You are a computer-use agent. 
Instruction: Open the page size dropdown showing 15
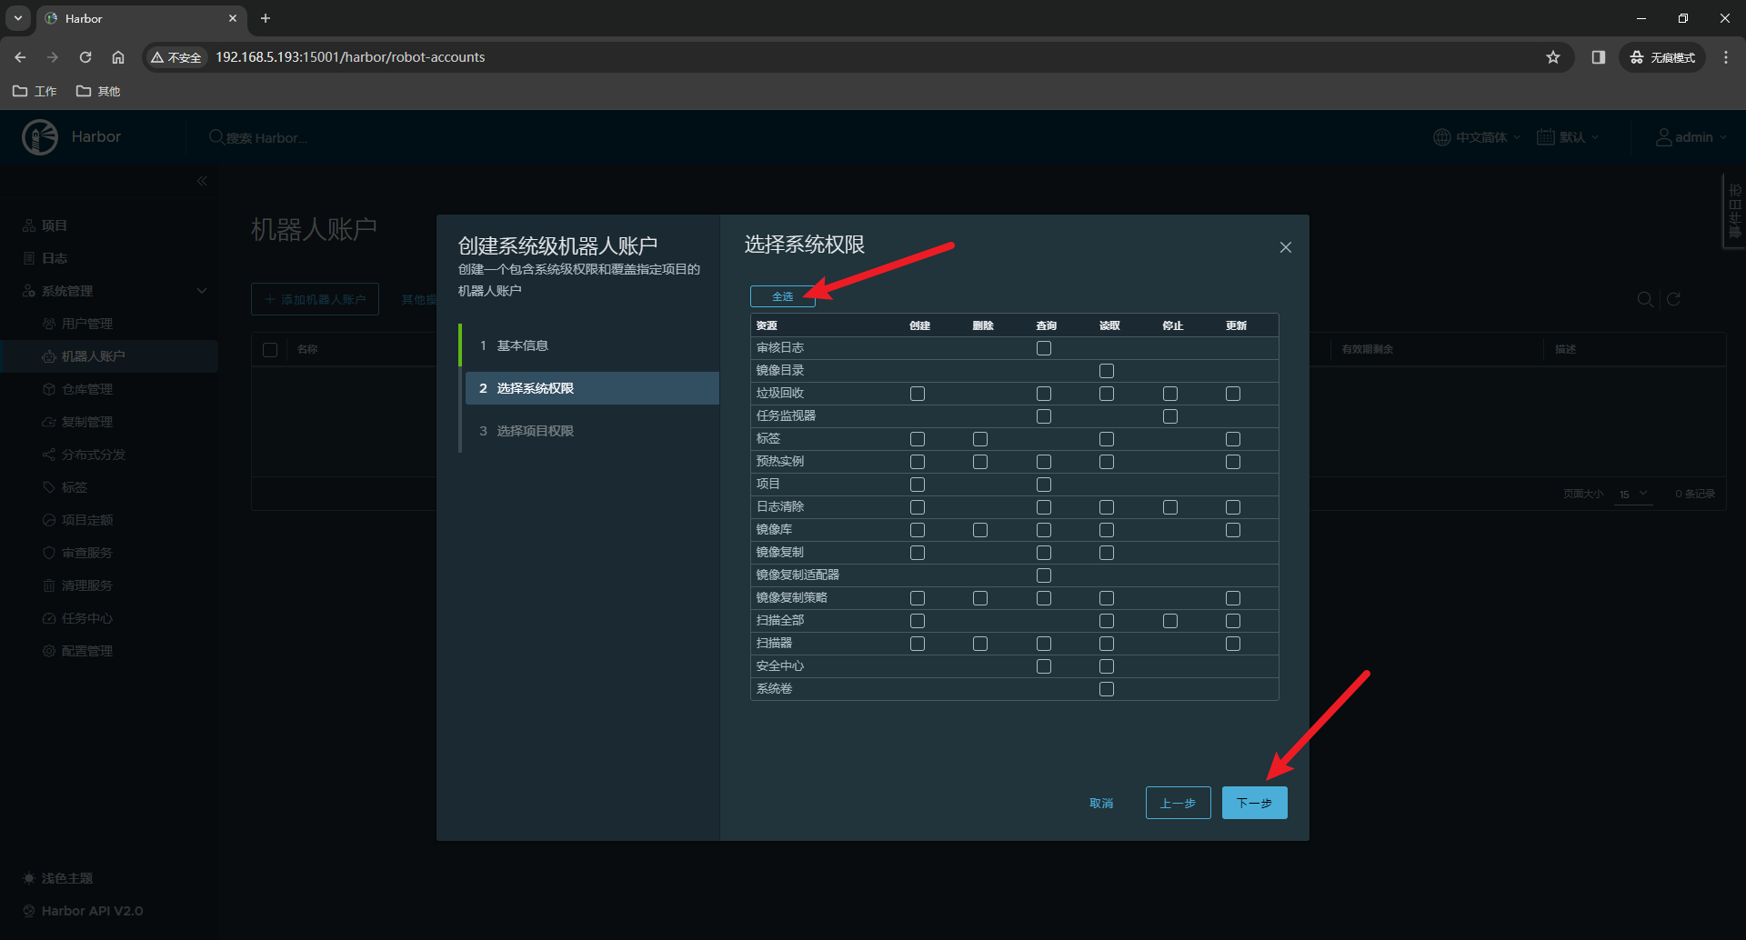1633,494
